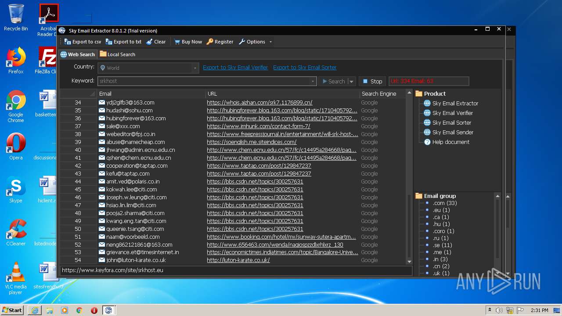Open the Options wrench menu

[252, 42]
